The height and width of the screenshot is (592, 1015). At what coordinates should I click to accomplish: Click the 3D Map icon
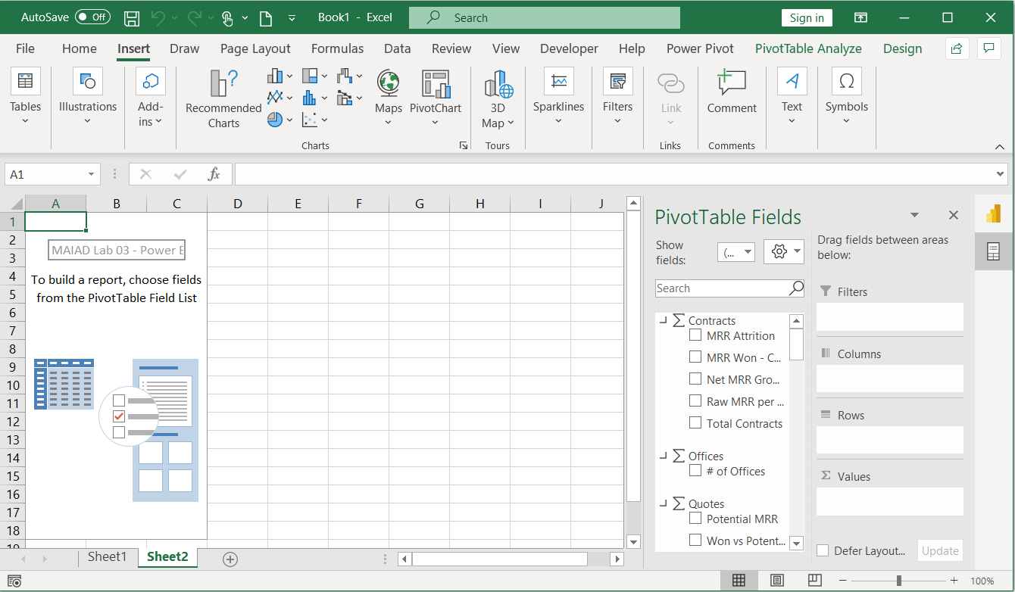[x=498, y=83]
